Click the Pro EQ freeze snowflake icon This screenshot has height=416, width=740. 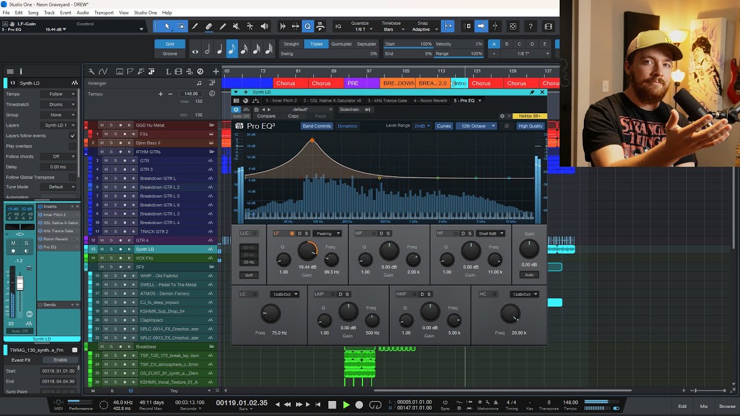click(506, 126)
